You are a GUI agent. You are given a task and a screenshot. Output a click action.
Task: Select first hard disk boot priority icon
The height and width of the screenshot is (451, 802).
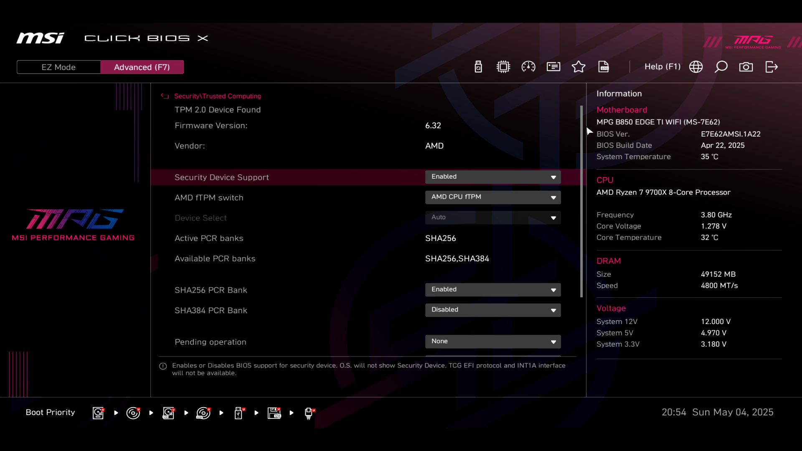[x=98, y=413]
